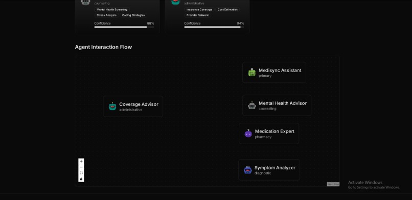Click the 88% confidence value
The width and height of the screenshot is (412, 200).
click(151, 24)
